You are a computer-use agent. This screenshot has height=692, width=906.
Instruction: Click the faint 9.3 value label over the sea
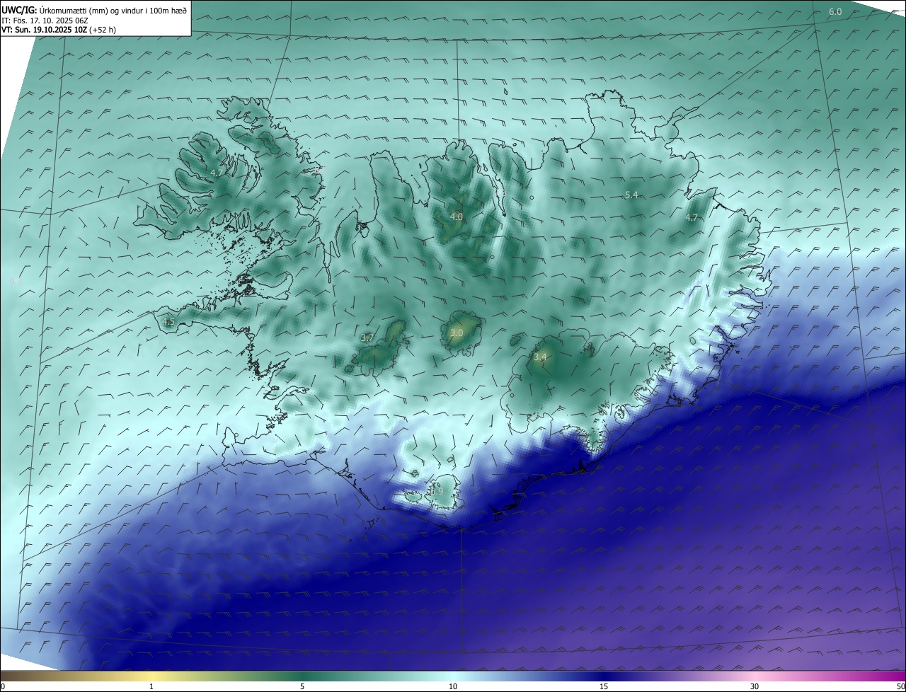pos(16,282)
